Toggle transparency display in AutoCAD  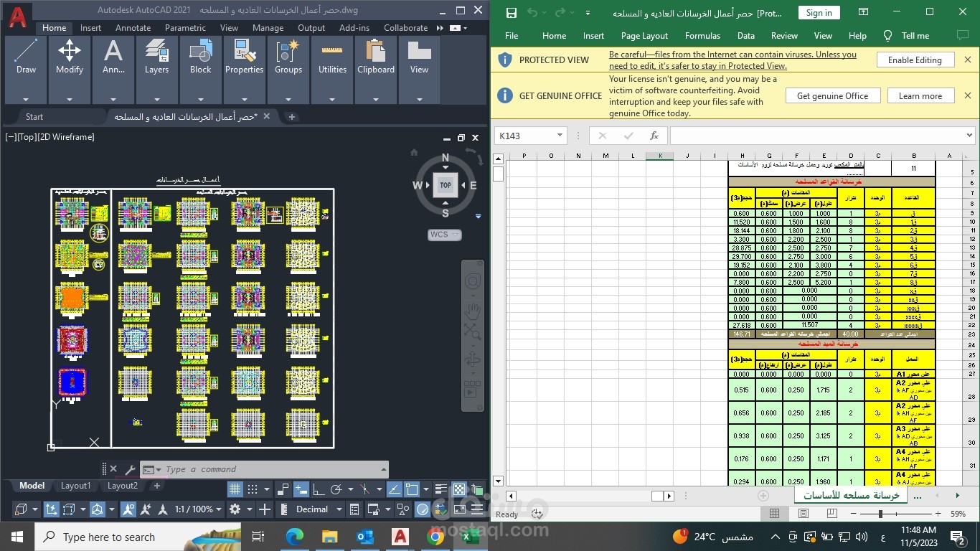(x=459, y=489)
